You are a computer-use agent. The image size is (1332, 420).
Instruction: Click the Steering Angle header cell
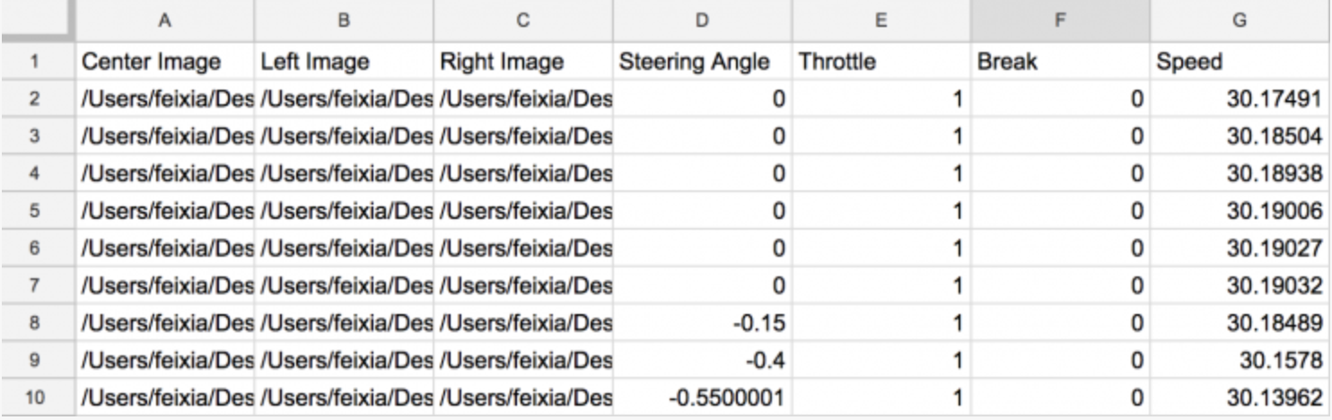(703, 62)
